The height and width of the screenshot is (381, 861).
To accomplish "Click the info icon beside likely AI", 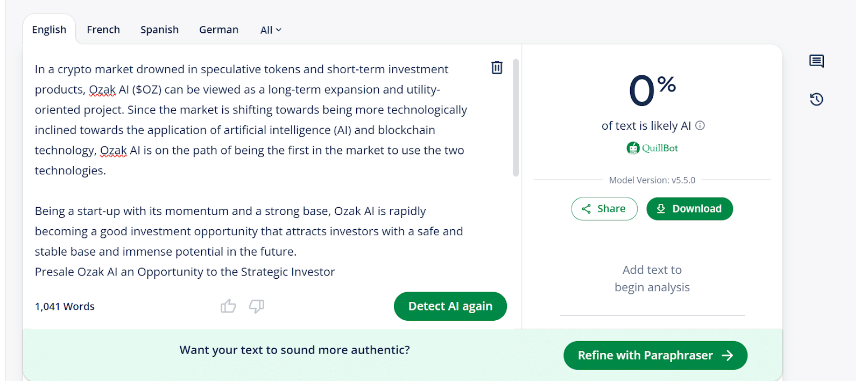I will [700, 125].
